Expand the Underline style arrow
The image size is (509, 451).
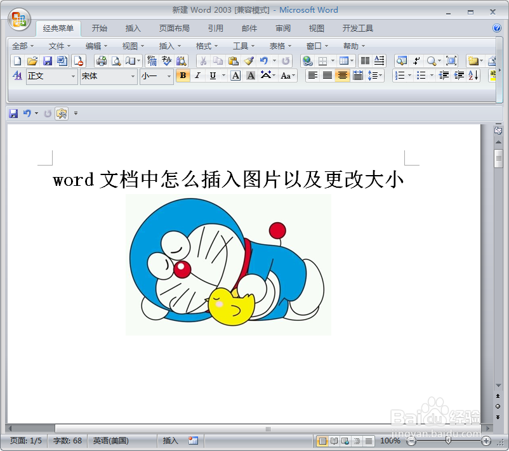click(223, 76)
